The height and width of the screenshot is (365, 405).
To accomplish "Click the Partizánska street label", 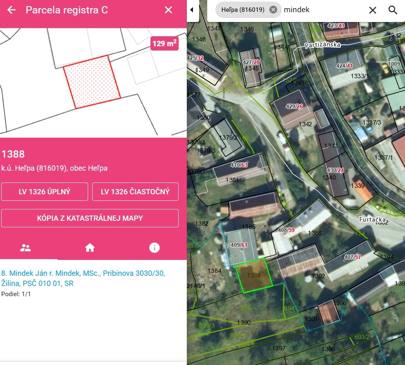I will (323, 45).
